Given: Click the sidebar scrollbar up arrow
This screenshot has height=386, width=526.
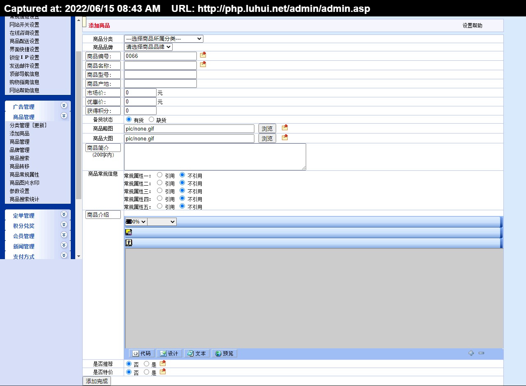Looking at the screenshot, I should 79,20.
